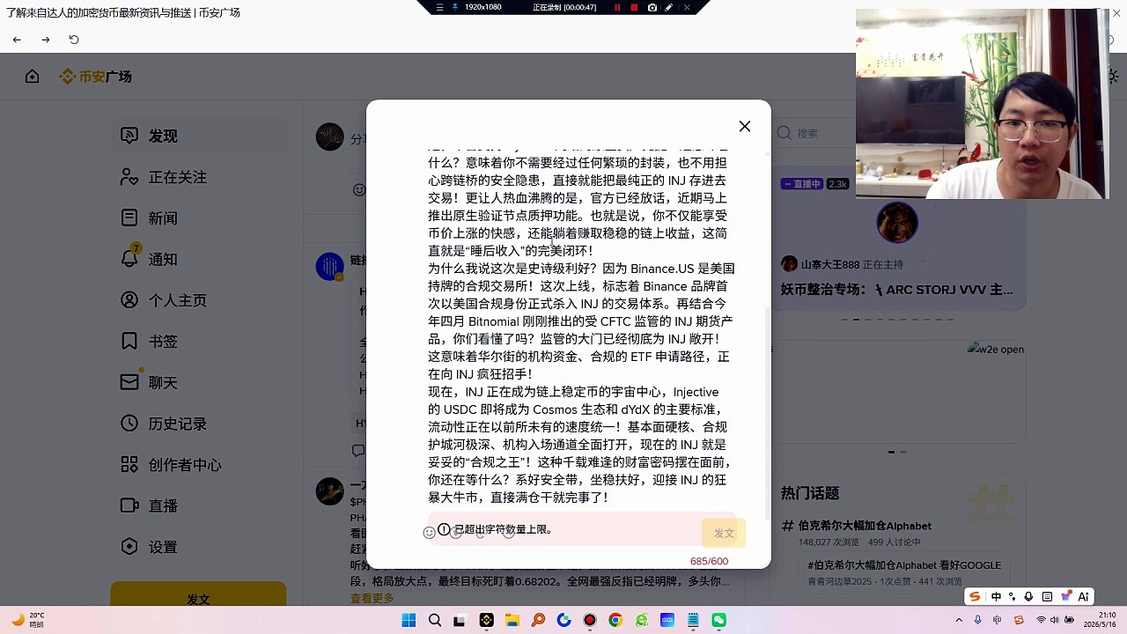Click the disabled 发文 button in dialog
The height and width of the screenshot is (634, 1127).
tap(724, 533)
